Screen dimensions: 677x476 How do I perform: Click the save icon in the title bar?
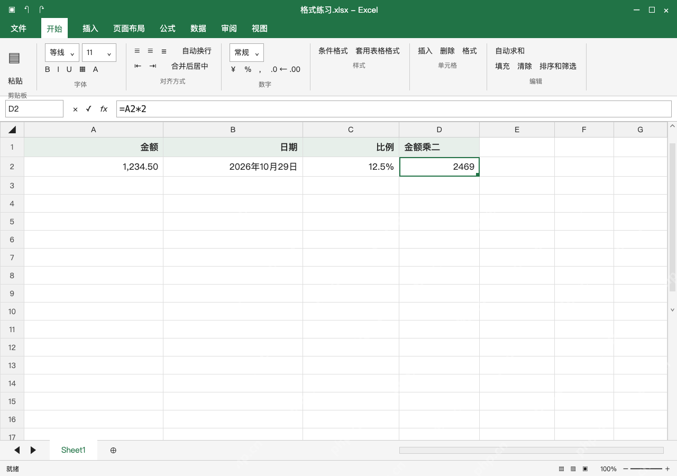point(12,10)
